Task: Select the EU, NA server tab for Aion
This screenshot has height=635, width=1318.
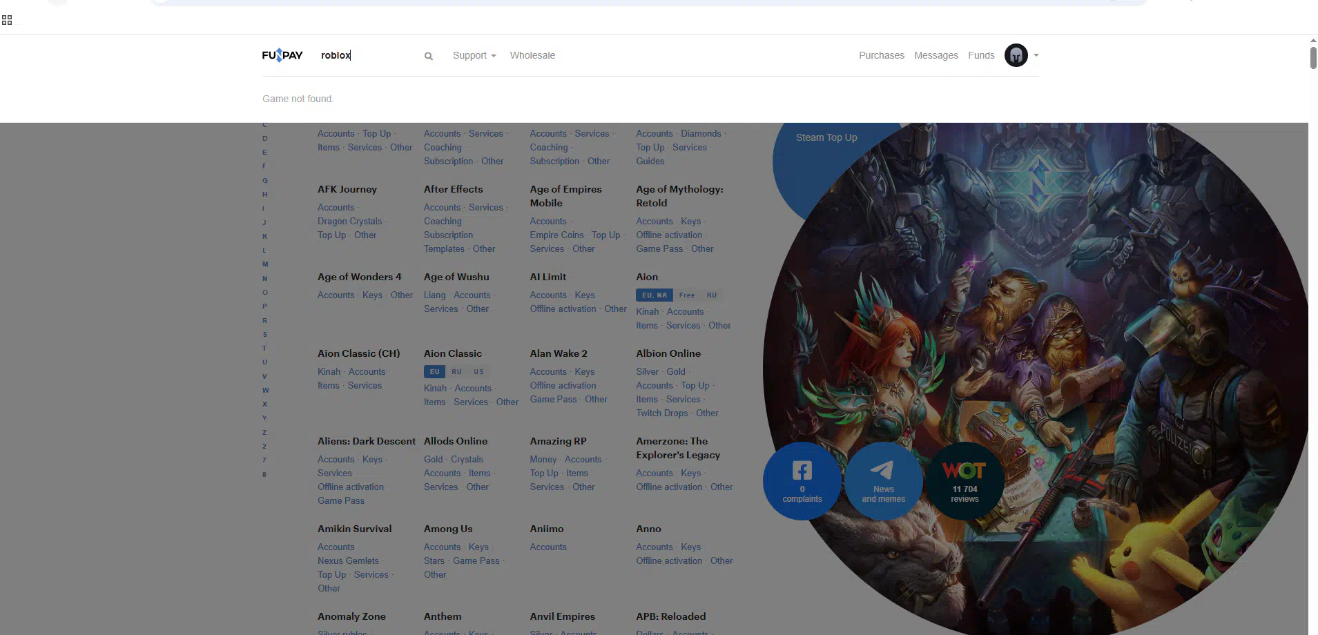Action: (x=655, y=295)
